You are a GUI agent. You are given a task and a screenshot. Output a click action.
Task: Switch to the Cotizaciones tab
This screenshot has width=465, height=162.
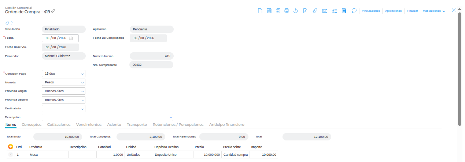pyautogui.click(x=59, y=125)
